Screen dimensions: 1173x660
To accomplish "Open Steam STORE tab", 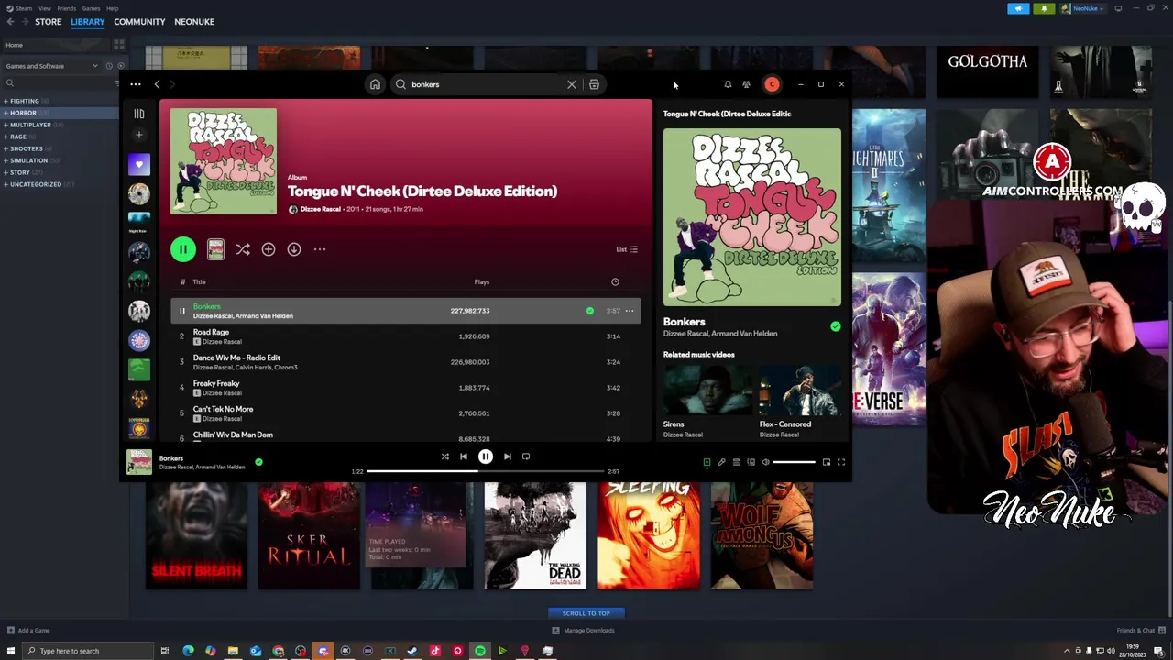I will pos(49,22).
